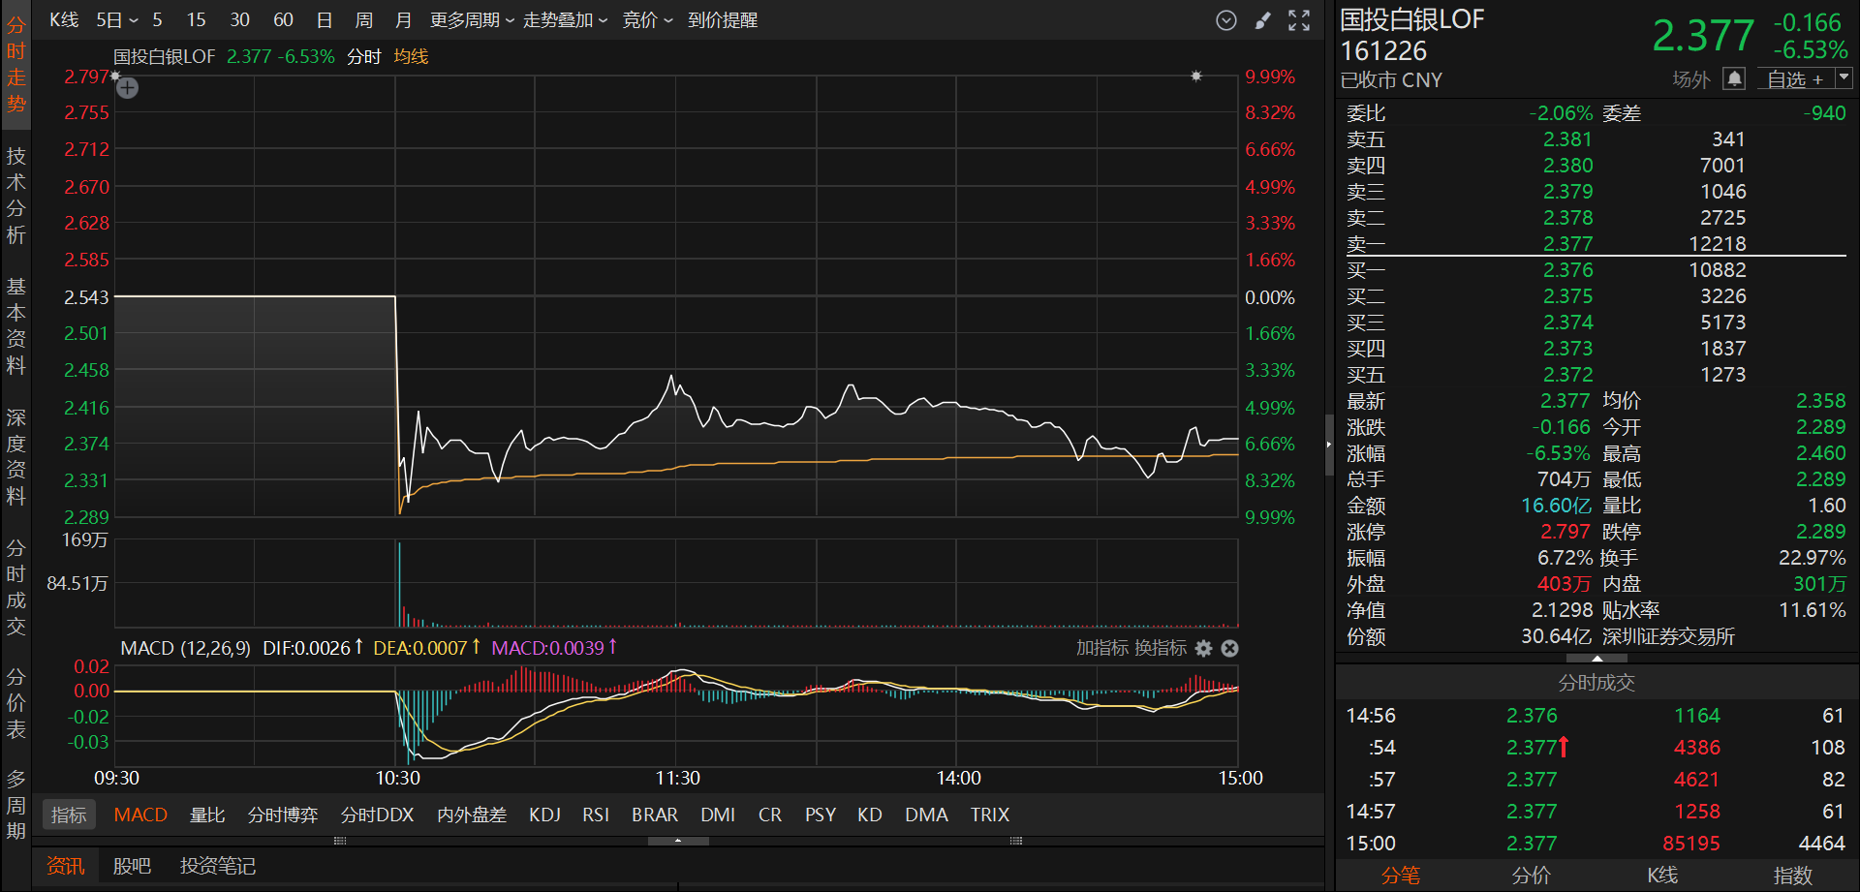Click the star marker near chart top right
Image resolution: width=1860 pixels, height=892 pixels.
pyautogui.click(x=1196, y=76)
